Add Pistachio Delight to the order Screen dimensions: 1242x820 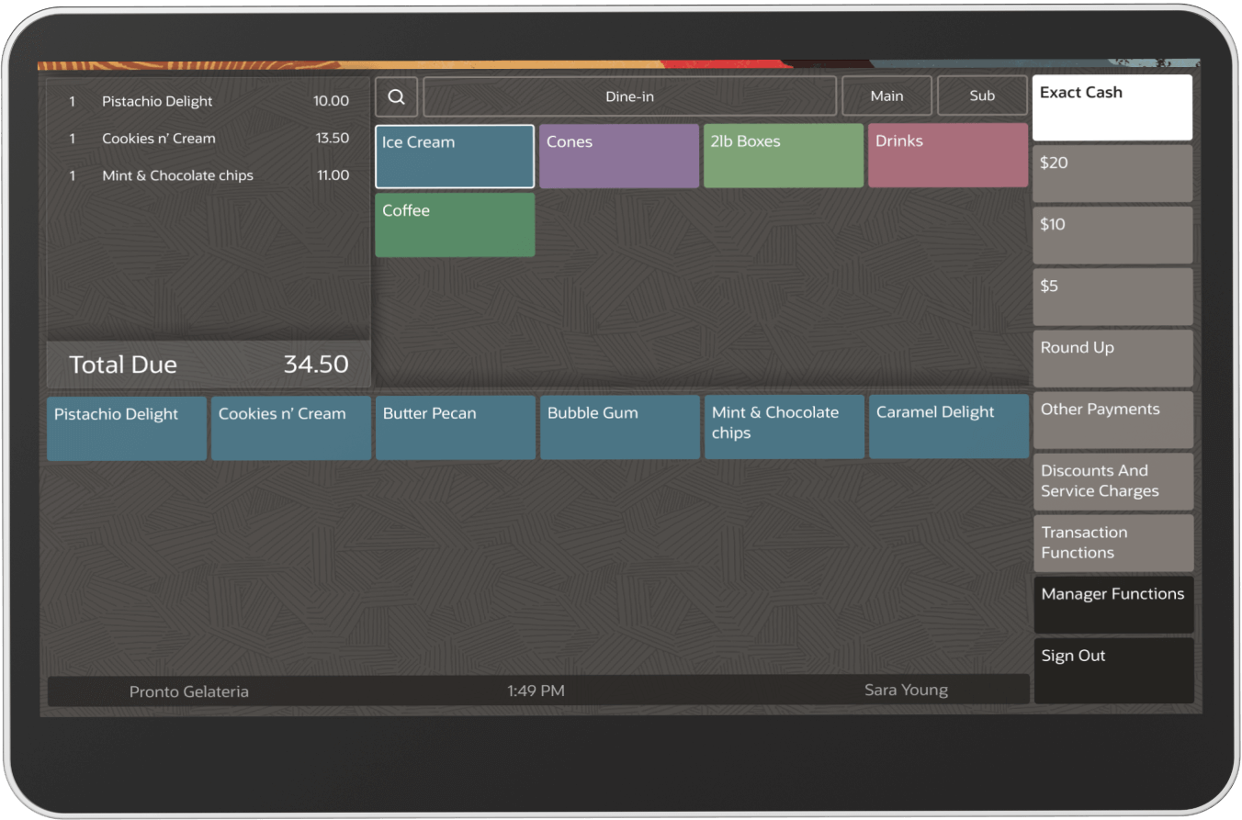coord(126,427)
